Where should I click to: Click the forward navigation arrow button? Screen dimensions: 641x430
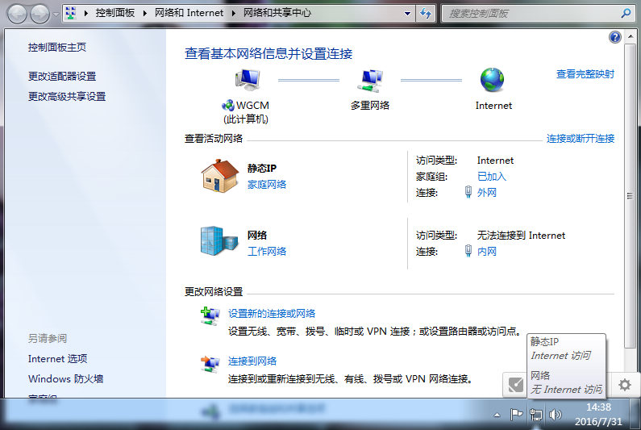pyautogui.click(x=40, y=14)
